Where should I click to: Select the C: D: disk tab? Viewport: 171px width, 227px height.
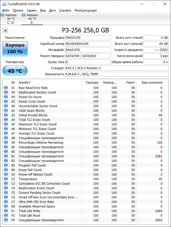point(11,19)
